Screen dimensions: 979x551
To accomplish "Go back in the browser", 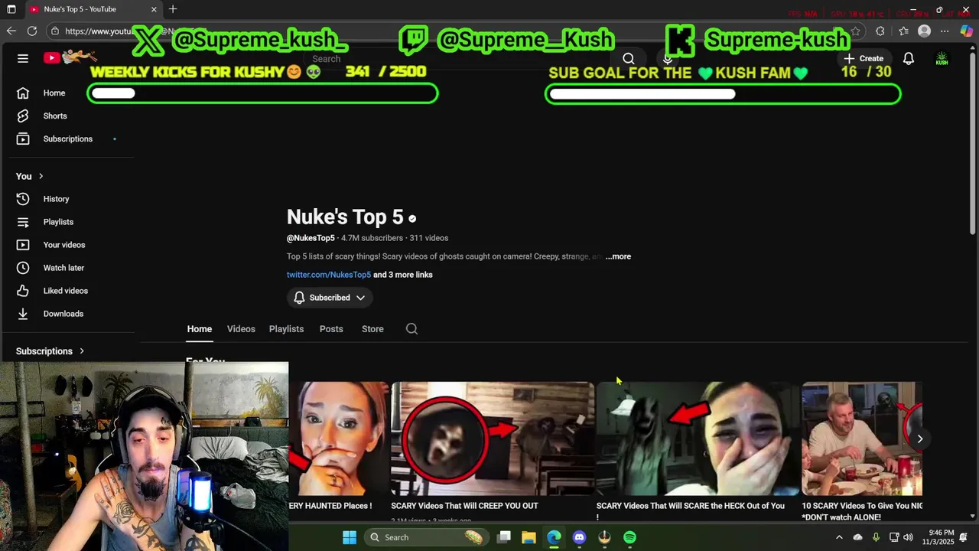I will click(x=11, y=31).
